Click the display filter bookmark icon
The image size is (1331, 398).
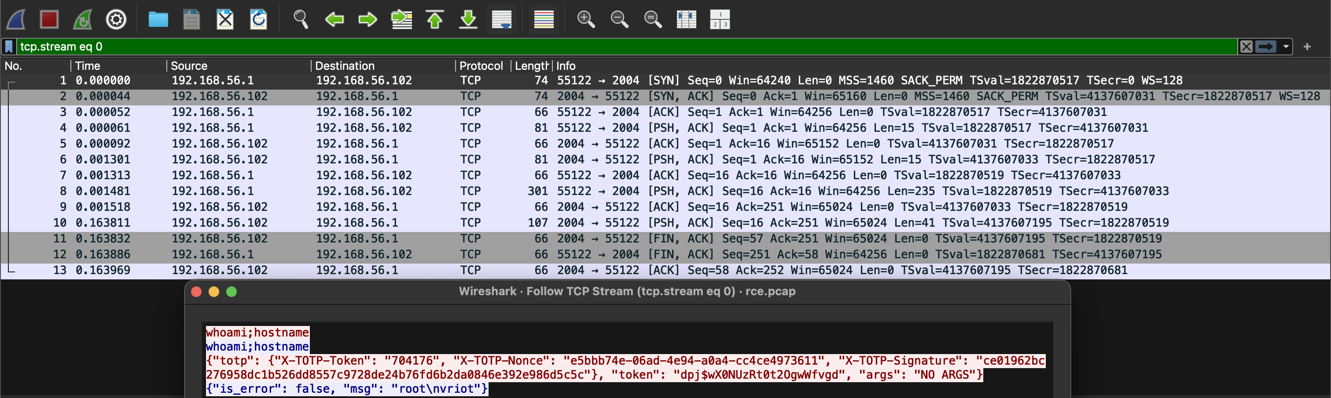tap(9, 47)
